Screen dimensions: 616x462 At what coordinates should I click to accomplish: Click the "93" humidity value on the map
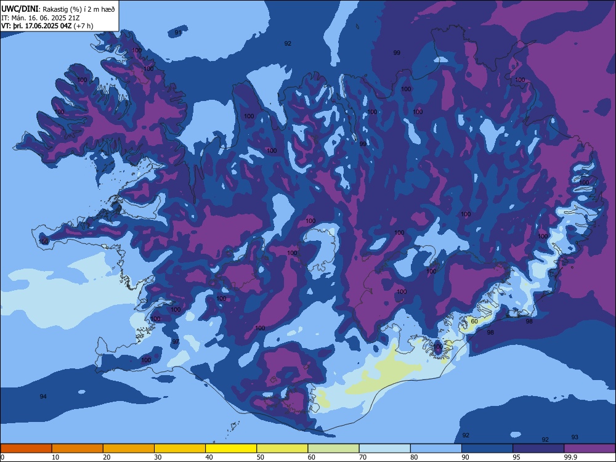[x=575, y=437]
